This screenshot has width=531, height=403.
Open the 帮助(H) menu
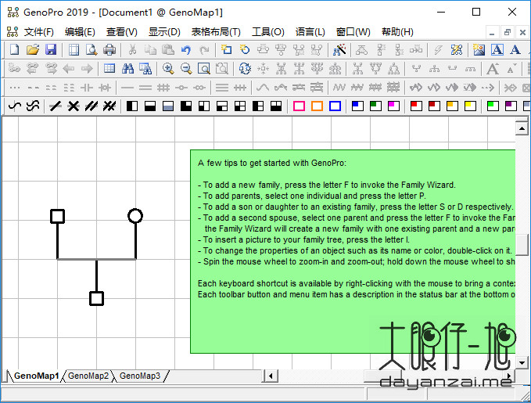point(397,32)
